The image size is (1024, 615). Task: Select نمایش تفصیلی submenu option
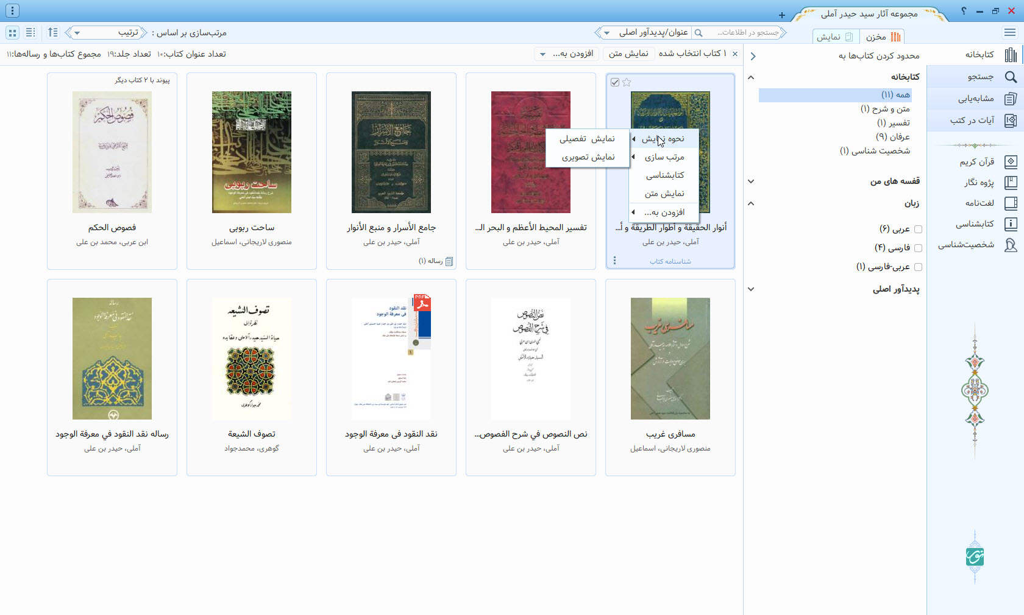pyautogui.click(x=587, y=139)
